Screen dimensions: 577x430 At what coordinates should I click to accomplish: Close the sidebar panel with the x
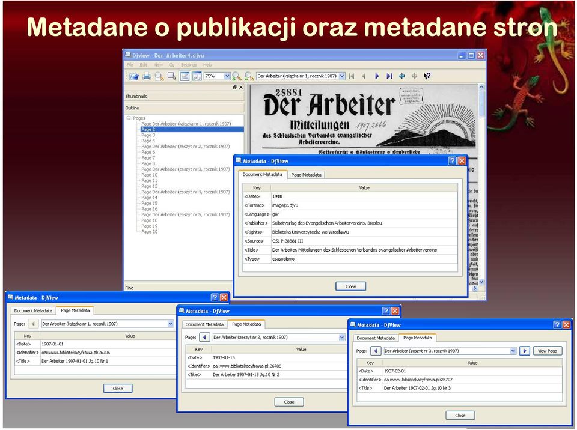click(241, 87)
